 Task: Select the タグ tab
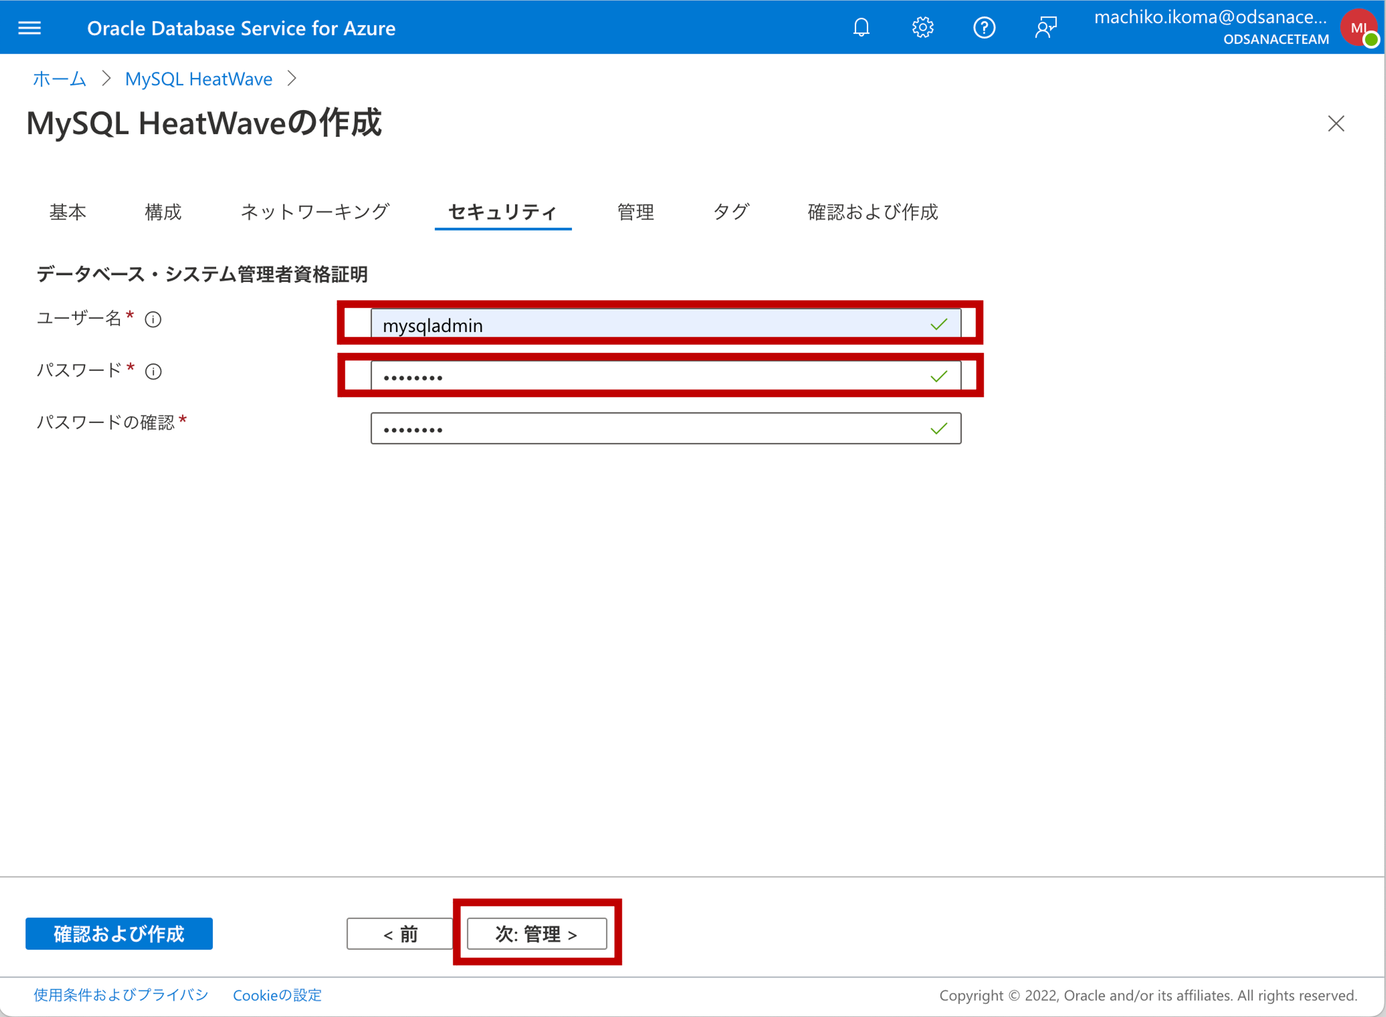[731, 212]
